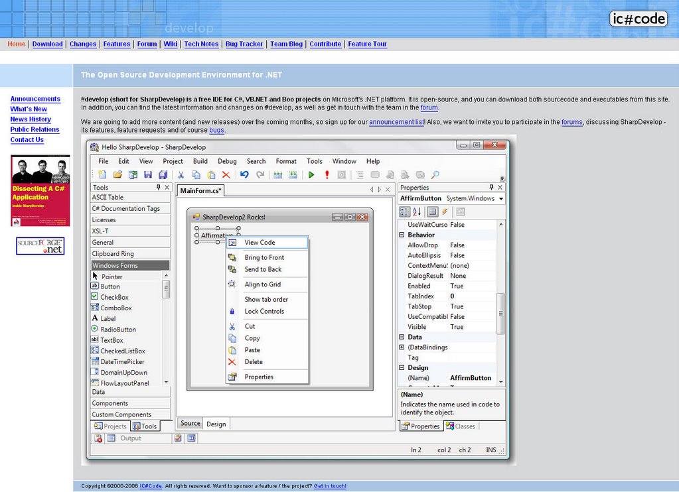Choose View Code from the context menu
The image size is (679, 492).
point(267,243)
